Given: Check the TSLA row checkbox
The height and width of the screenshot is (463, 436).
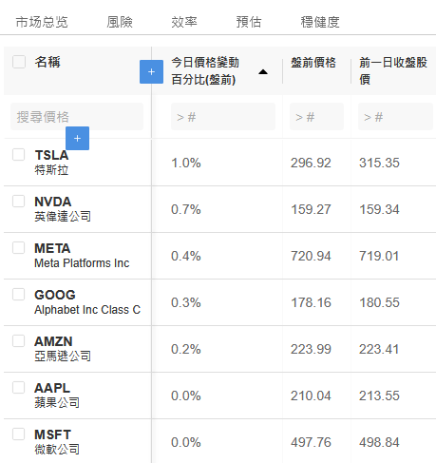Looking at the screenshot, I should (18, 155).
